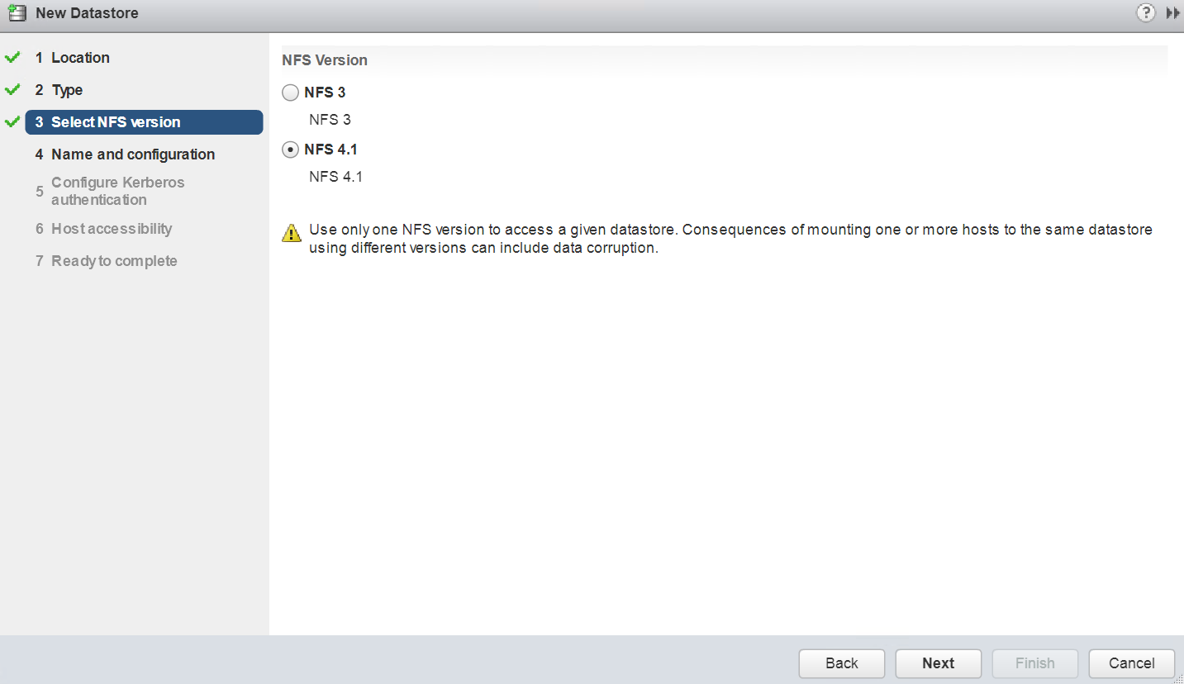Click the resize grip in bottom corner
Viewport: 1184px width, 684px height.
(1177, 678)
